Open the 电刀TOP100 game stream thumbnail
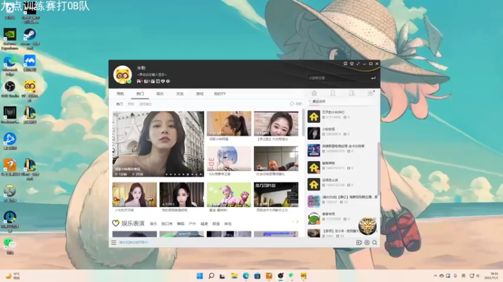Image resolution: width=503 pixels, height=282 pixels. tap(276, 195)
